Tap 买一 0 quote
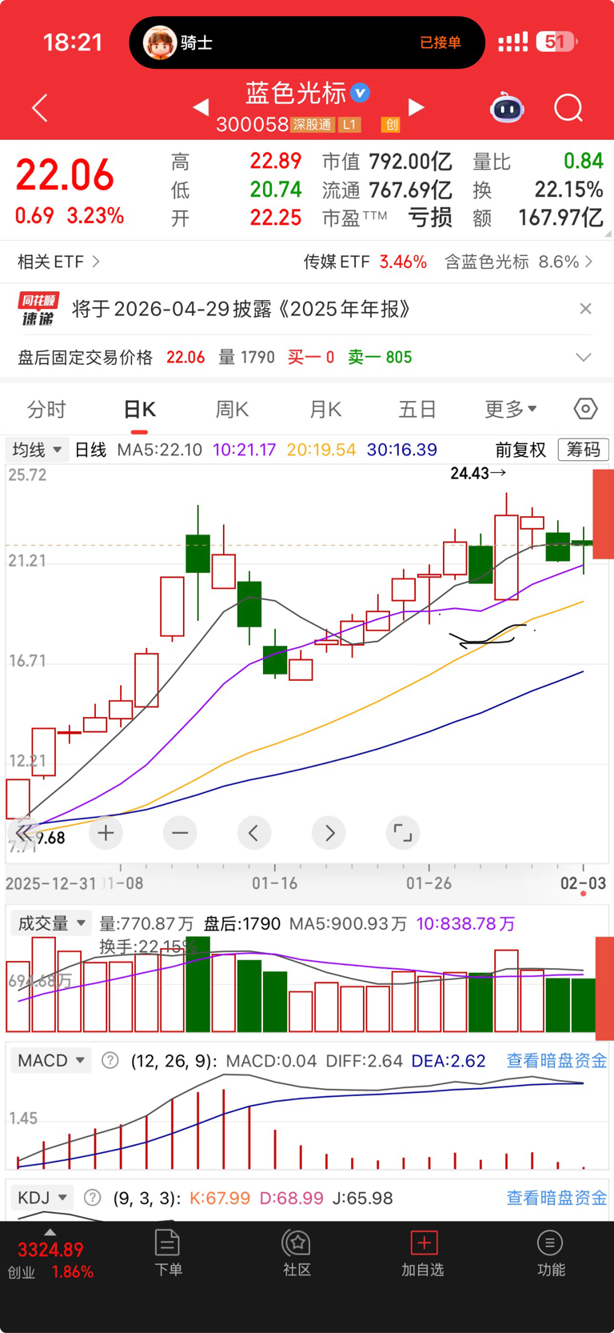This screenshot has height=1333, width=614. 311,358
